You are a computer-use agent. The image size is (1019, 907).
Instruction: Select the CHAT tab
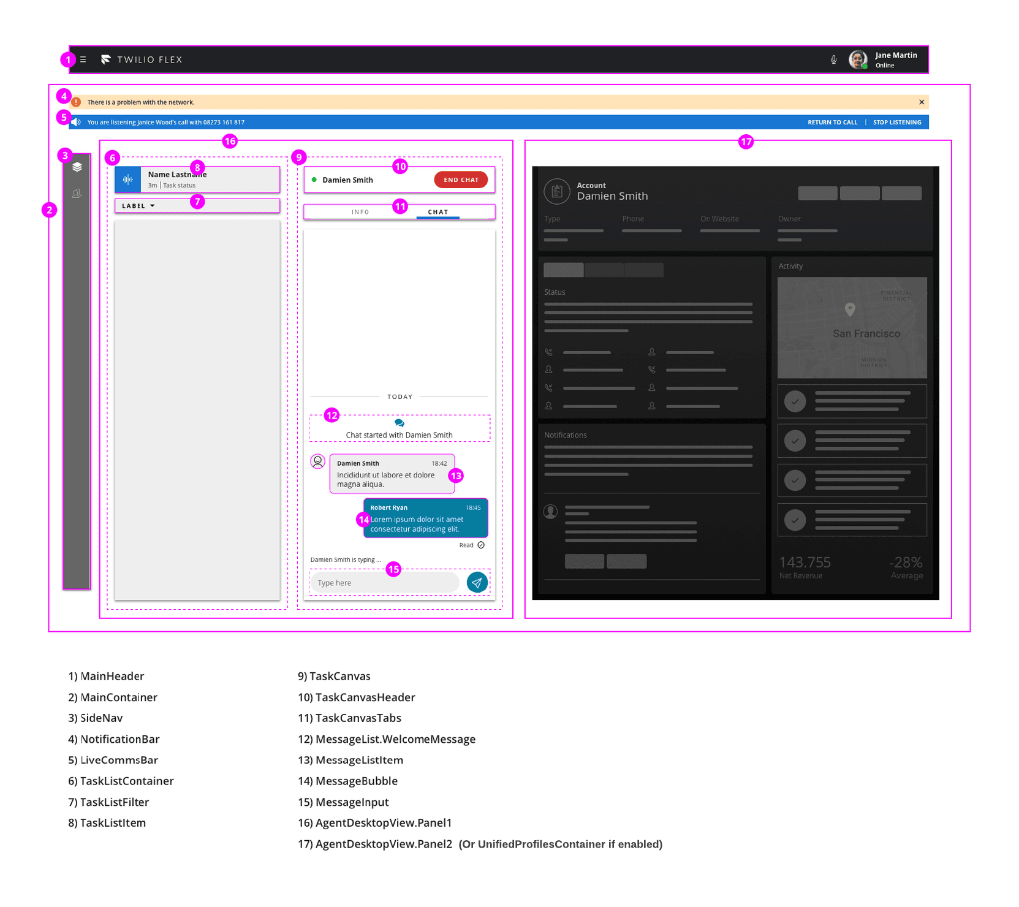(438, 211)
